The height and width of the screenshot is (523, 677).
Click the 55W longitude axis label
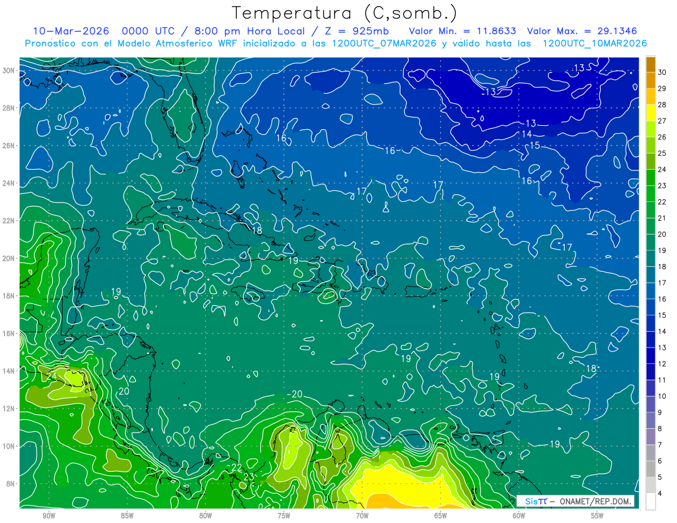[597, 516]
